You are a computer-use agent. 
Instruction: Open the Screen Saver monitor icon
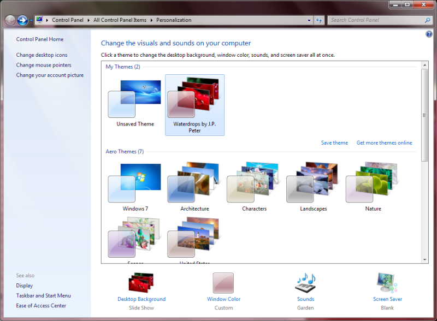coord(387,283)
